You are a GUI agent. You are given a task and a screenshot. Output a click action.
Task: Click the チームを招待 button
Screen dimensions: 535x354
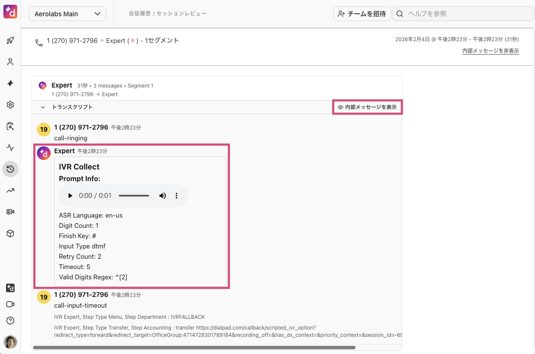pos(362,14)
